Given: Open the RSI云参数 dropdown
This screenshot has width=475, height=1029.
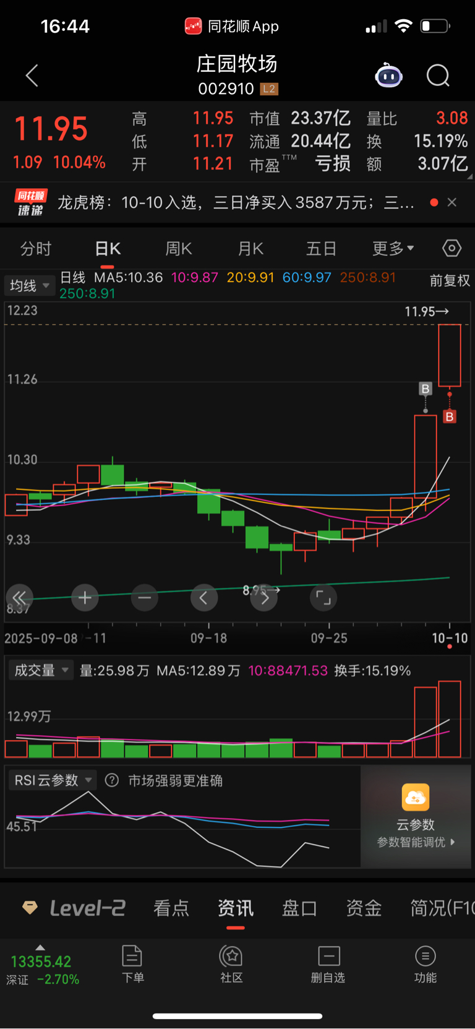Looking at the screenshot, I should tap(53, 780).
